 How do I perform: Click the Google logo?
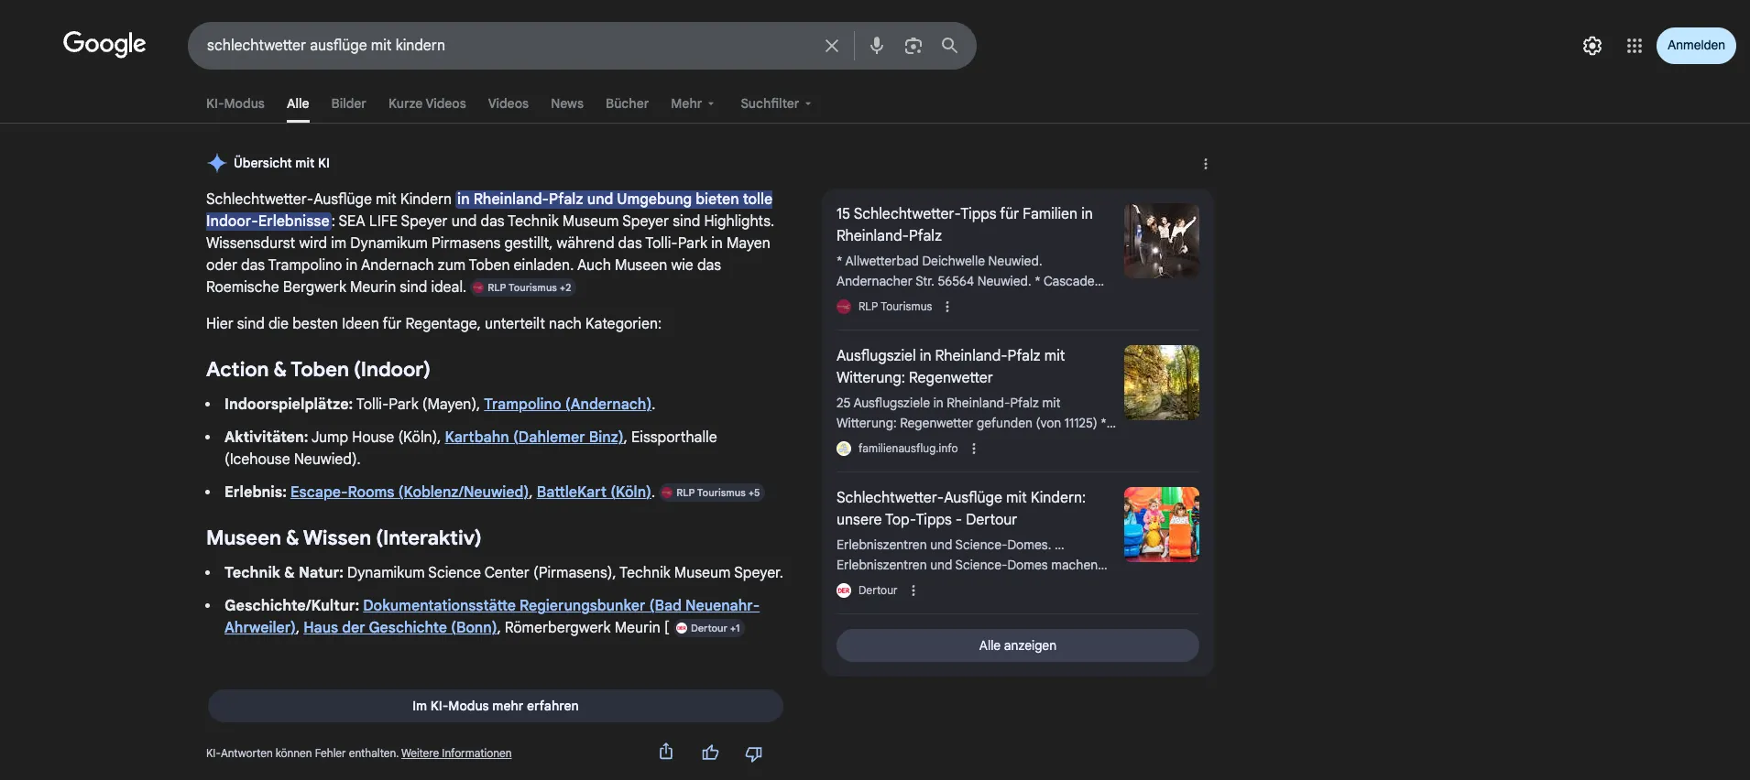(104, 44)
